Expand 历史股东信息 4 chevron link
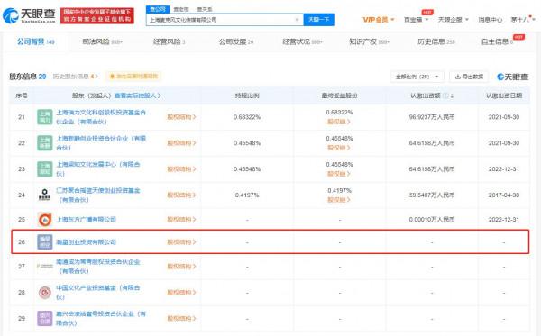Image resolution: width=541 pixels, height=336 pixels. tap(76, 77)
